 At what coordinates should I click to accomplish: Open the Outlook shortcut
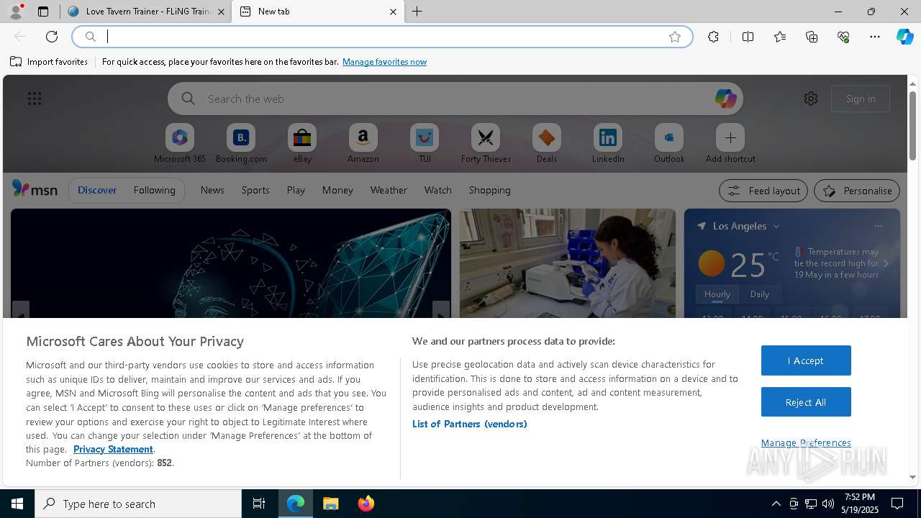(x=669, y=144)
